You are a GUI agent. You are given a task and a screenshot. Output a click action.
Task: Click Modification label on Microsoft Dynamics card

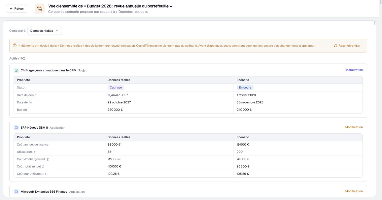coord(354,191)
